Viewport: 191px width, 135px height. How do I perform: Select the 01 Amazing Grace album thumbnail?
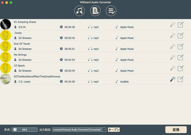point(6,24)
